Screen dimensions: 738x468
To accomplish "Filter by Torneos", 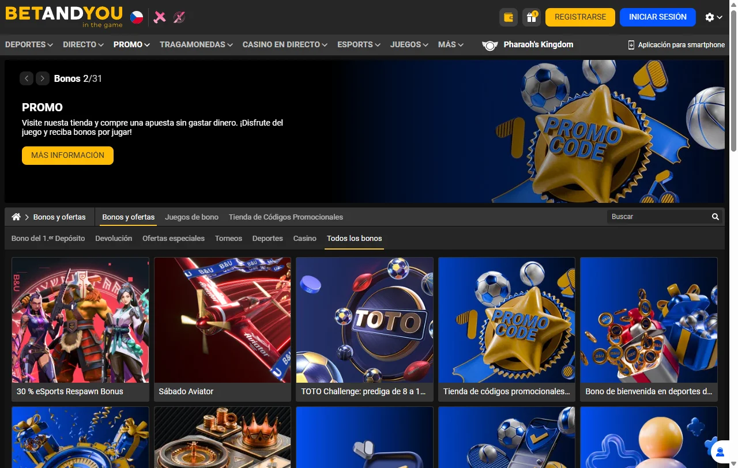I will tap(228, 238).
